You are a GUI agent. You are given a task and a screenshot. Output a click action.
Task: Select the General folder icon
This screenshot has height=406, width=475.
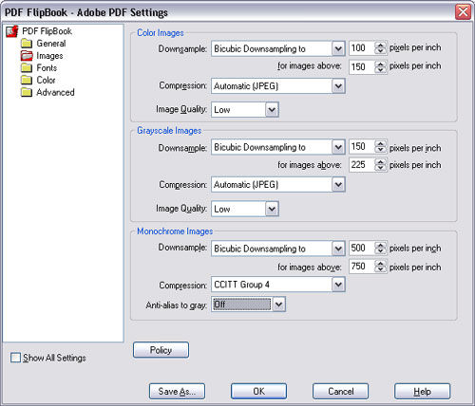point(27,43)
